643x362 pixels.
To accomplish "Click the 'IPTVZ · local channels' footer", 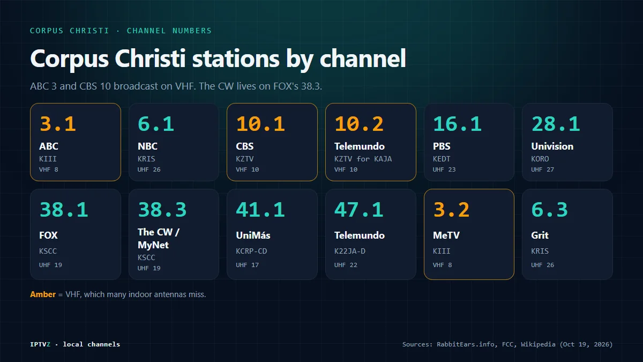I will point(75,344).
